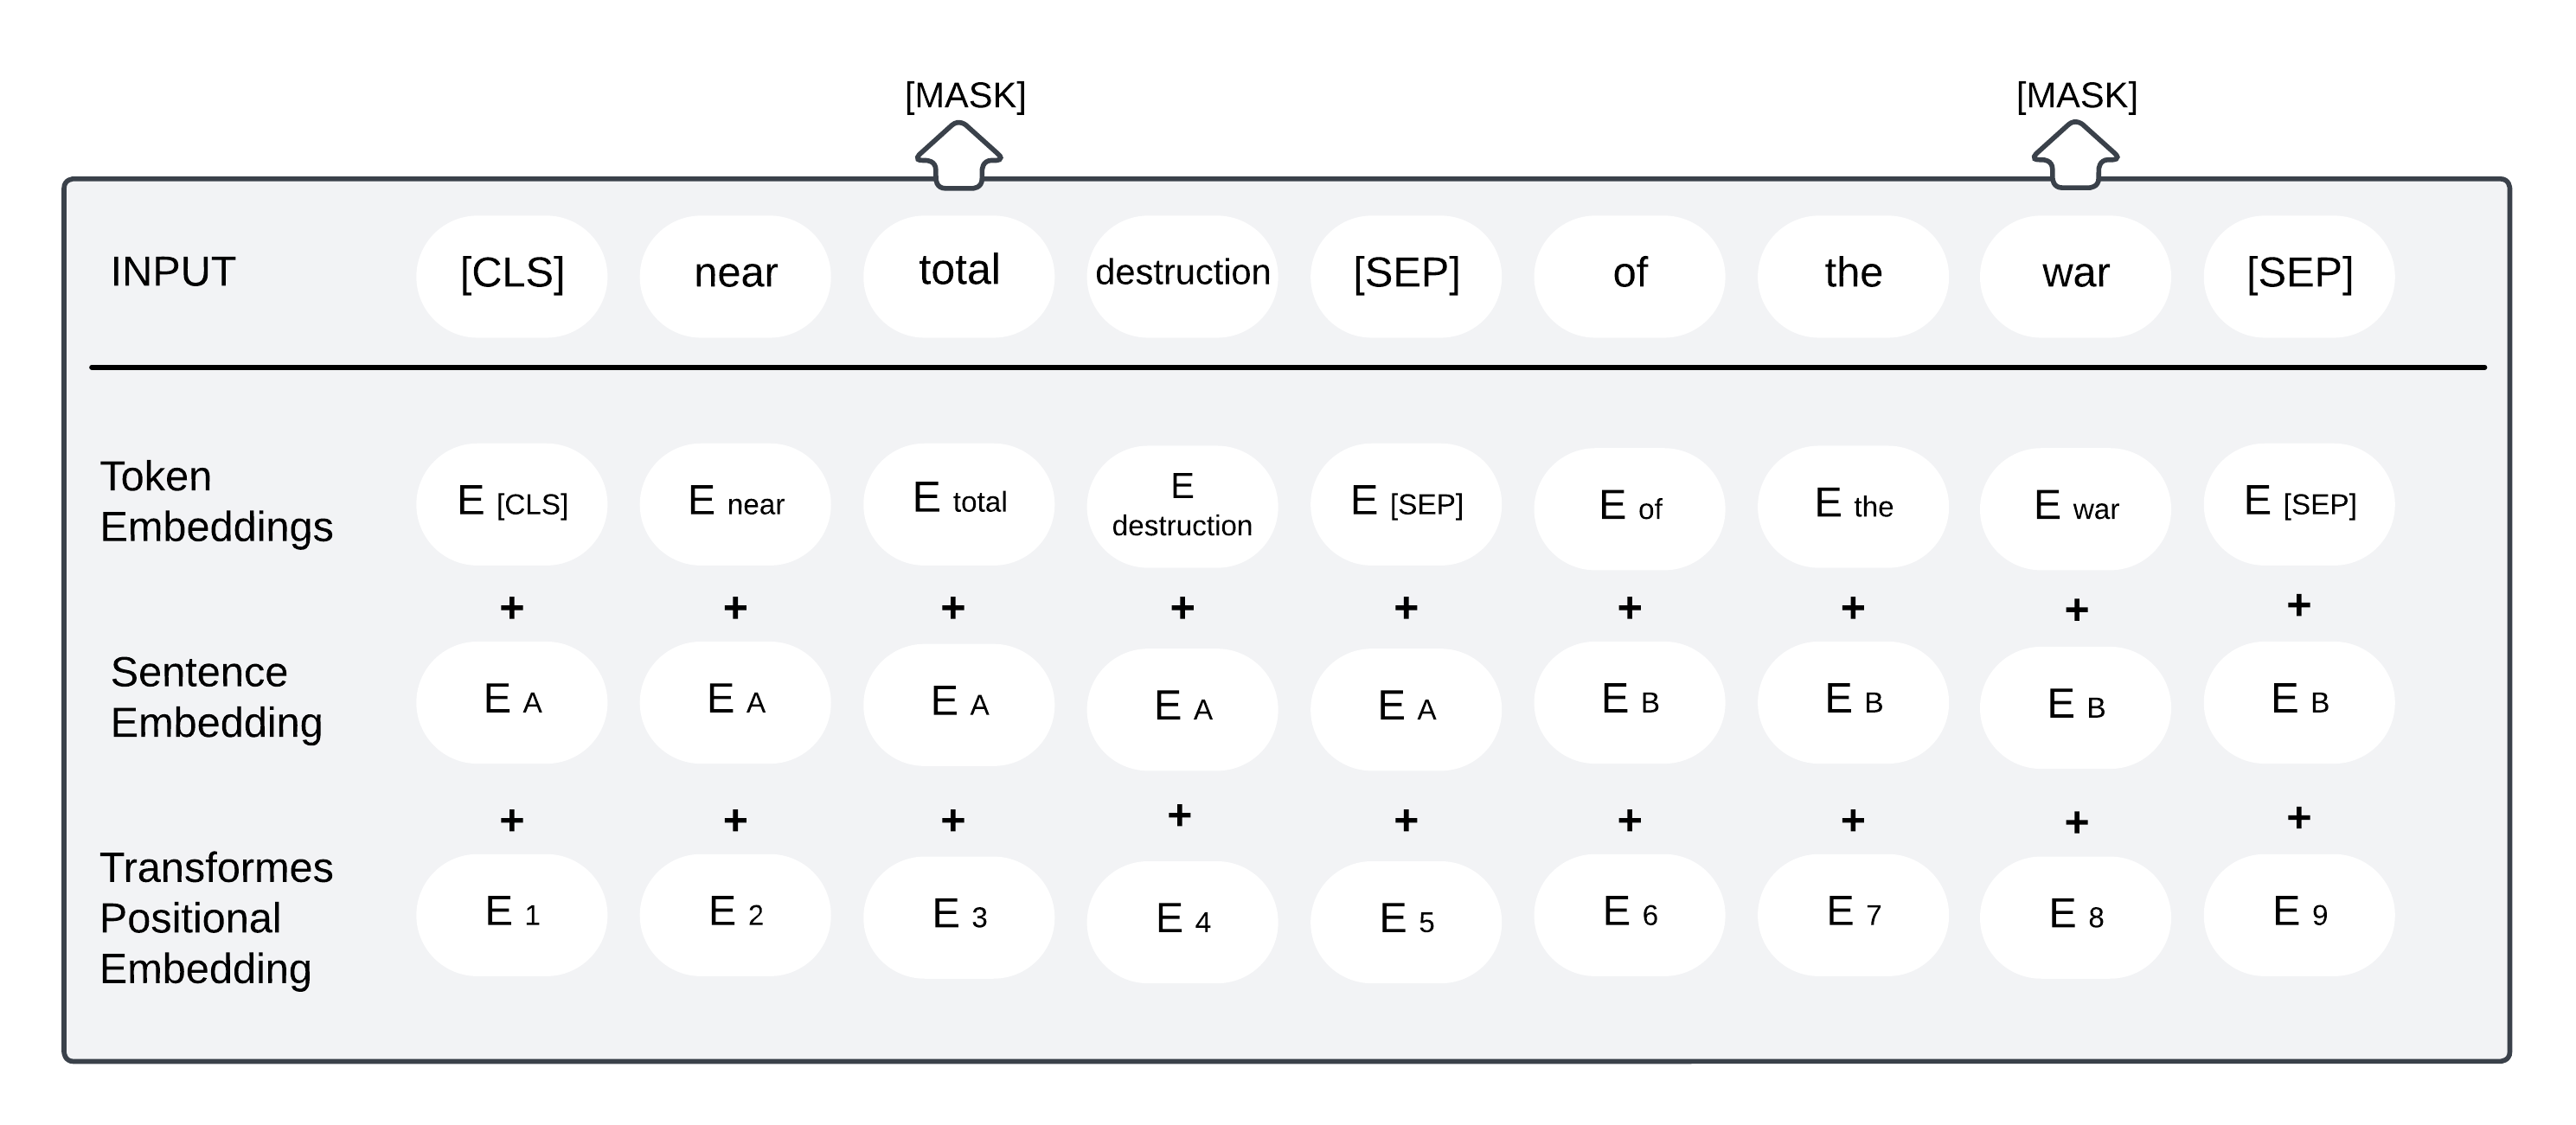Viewport: 2576px width, 1125px height.
Task: Click the 'E destruction' token embedding pill
Action: [1182, 506]
